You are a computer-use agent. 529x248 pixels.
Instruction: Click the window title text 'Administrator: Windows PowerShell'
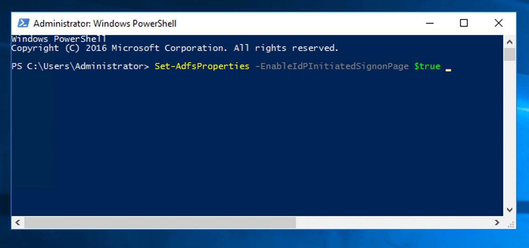(105, 24)
